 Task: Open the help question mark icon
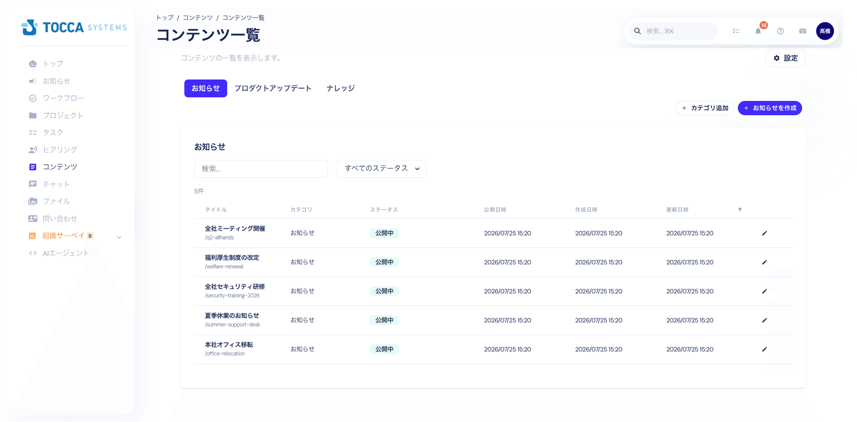coord(780,31)
